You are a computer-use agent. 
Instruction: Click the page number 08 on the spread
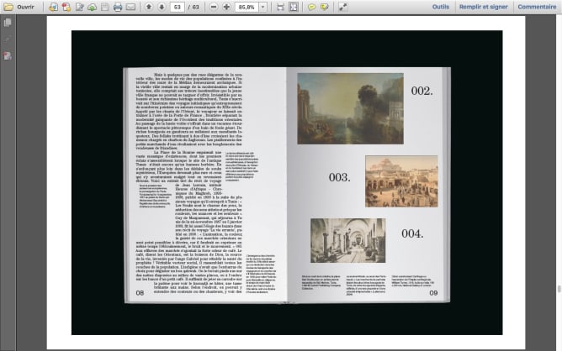(140, 293)
